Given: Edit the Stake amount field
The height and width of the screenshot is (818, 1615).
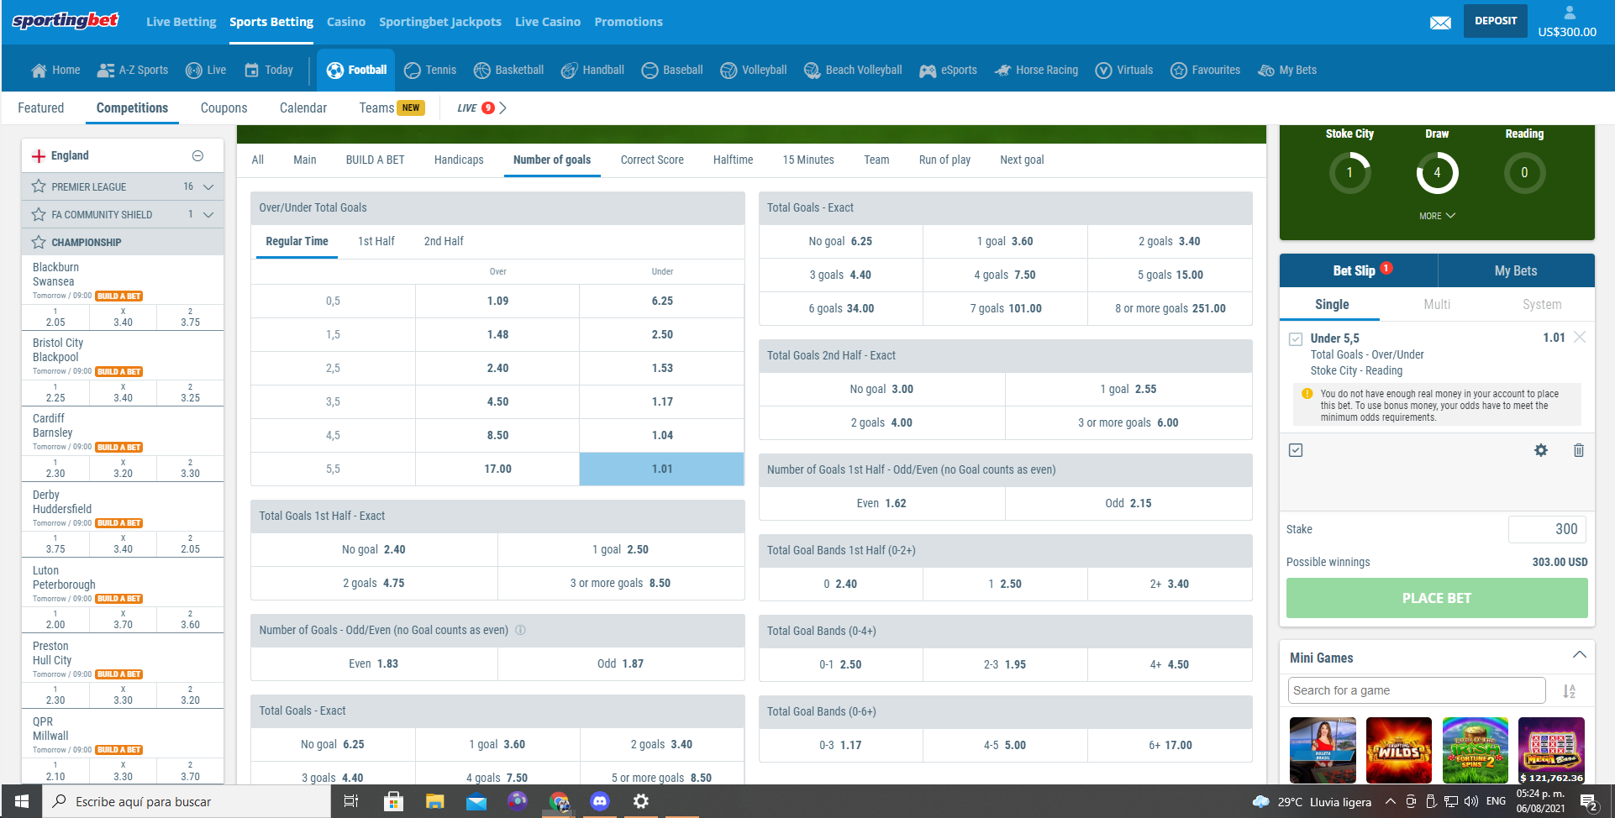Looking at the screenshot, I should pyautogui.click(x=1548, y=529).
